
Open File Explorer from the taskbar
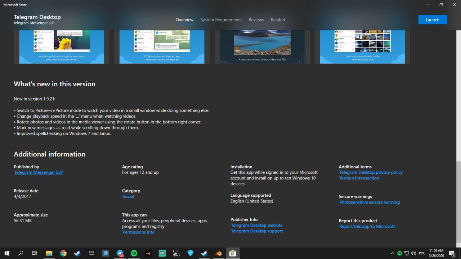click(x=49, y=253)
